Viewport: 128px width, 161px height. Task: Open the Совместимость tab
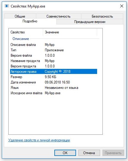pyautogui.click(x=59, y=16)
